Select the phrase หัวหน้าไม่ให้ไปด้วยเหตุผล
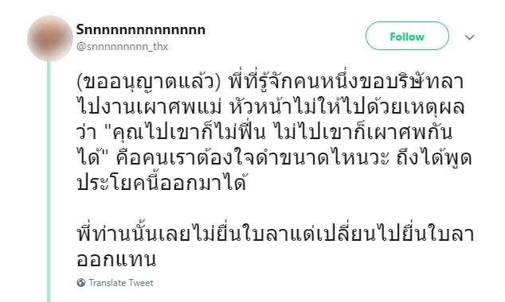Image resolution: width=505 pixels, height=302 pixels. pos(347,106)
